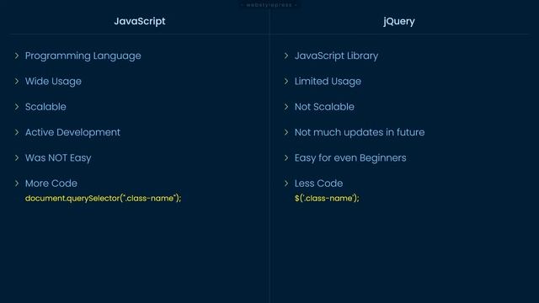Select the Was NOT Easy text
Viewport: 539px width, 303px height.
coord(58,158)
